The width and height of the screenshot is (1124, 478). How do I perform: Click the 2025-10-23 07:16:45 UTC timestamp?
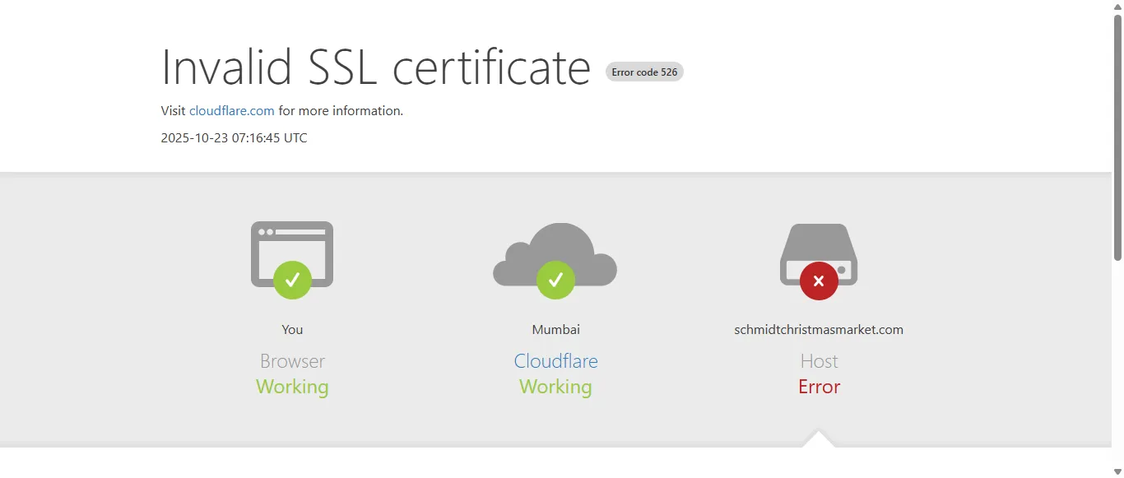coord(234,138)
